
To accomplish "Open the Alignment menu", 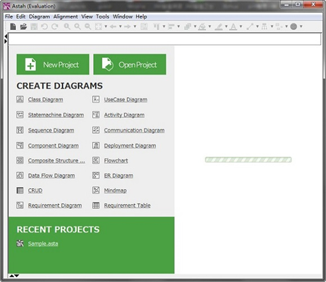I will pos(65,16).
